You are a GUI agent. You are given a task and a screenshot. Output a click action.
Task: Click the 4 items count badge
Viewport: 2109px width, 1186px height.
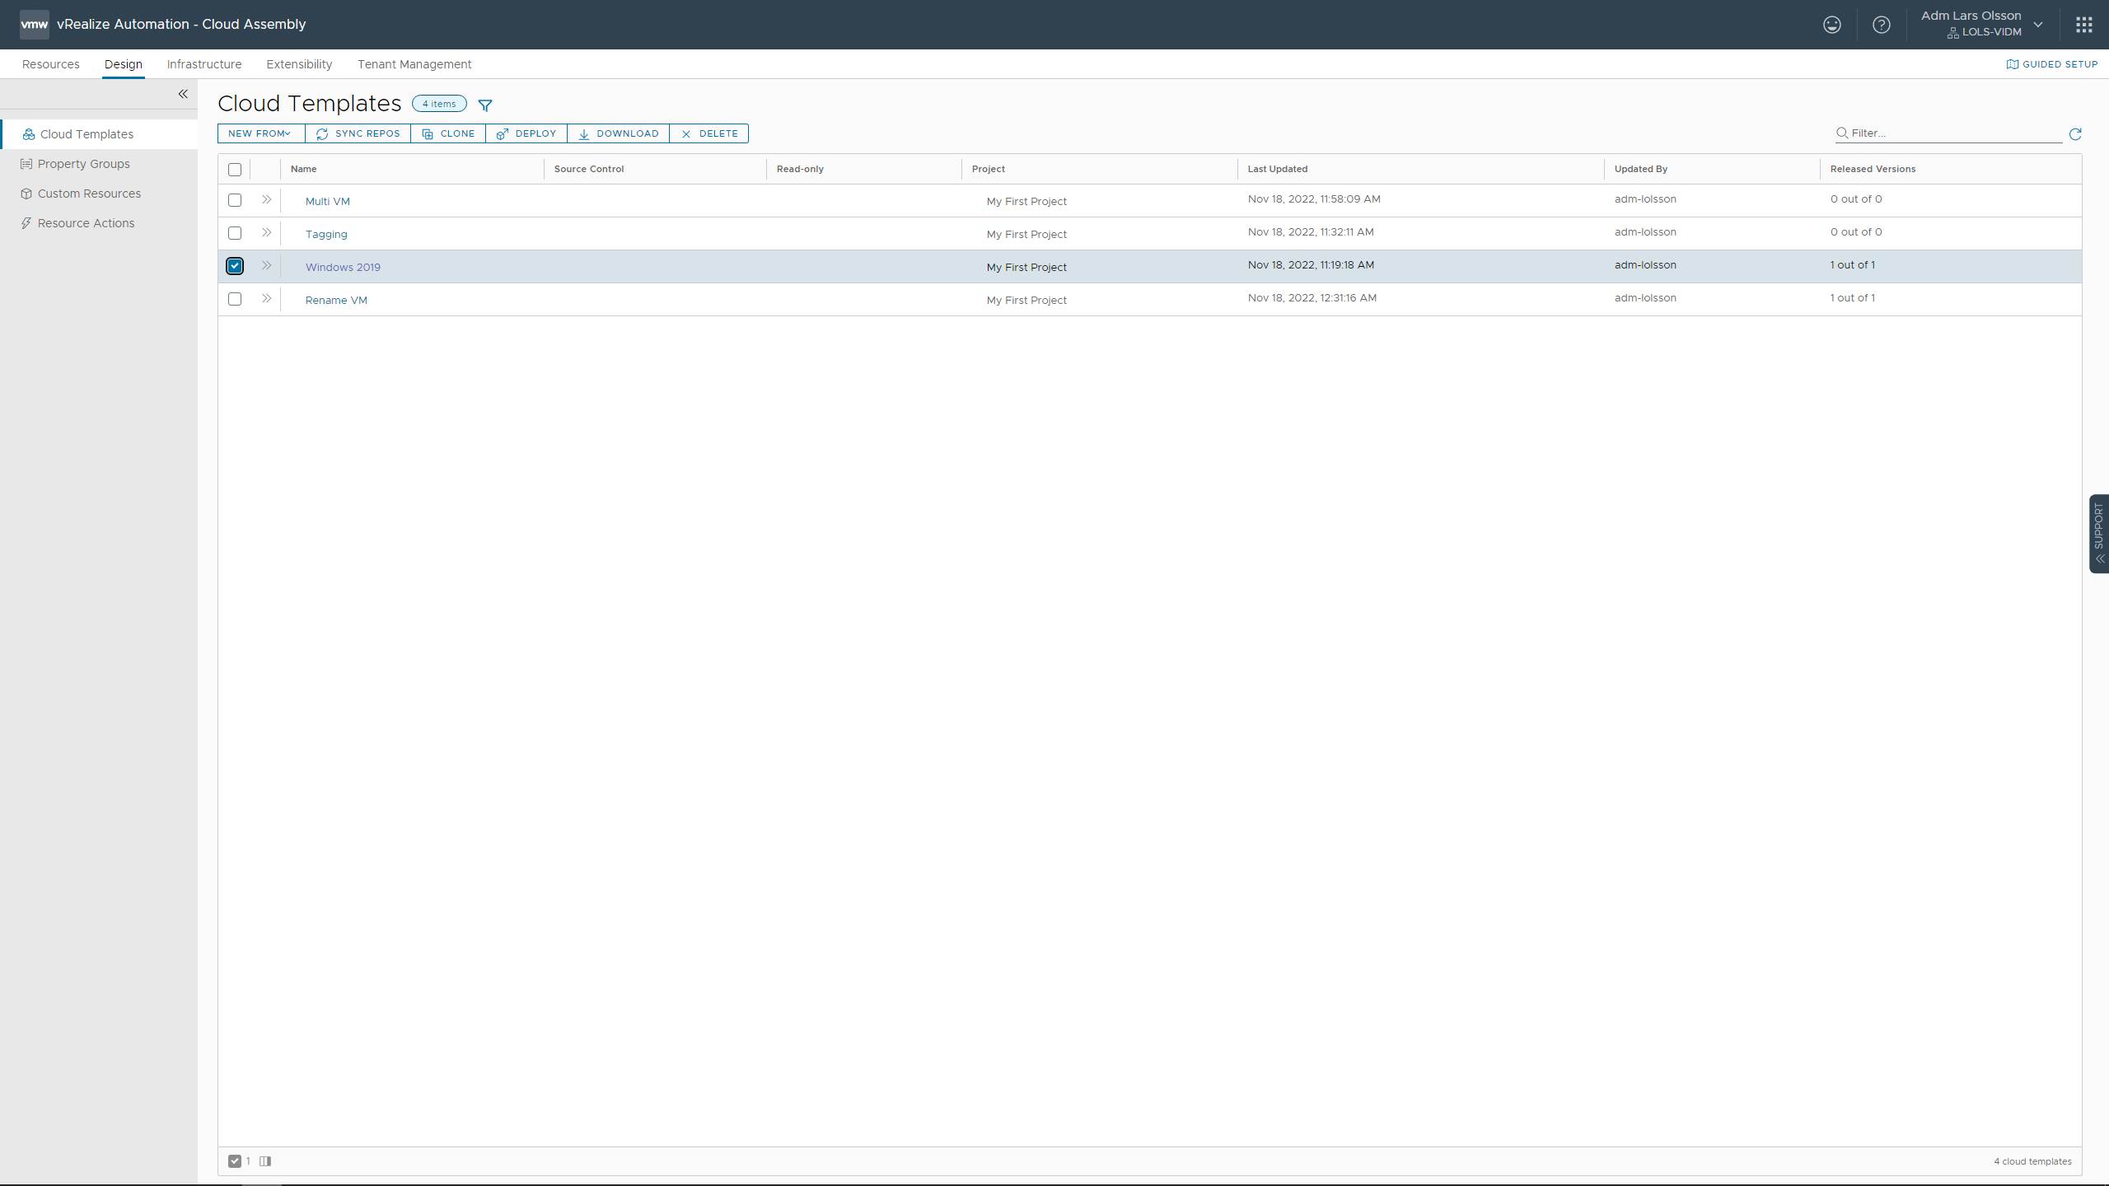439,104
